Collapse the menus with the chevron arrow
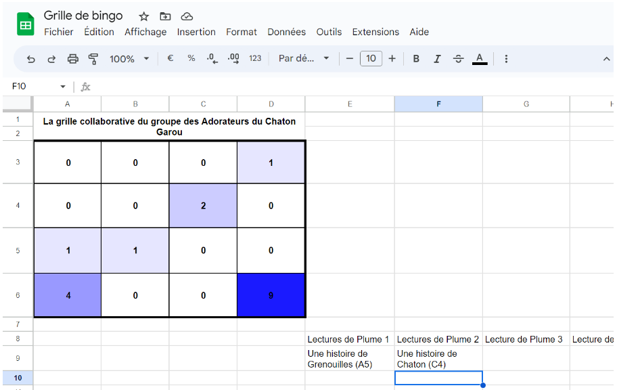Viewport: 617px width, 390px height. 606,59
